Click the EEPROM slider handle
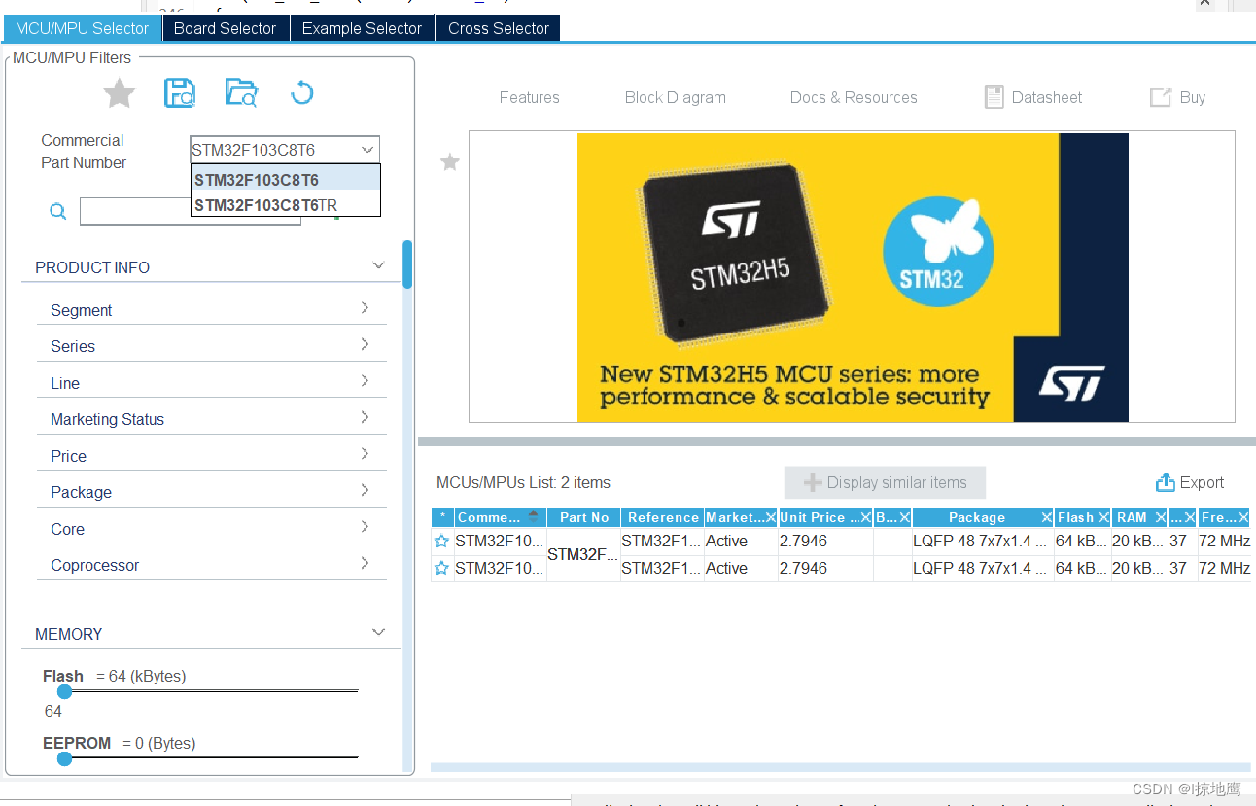This screenshot has height=806, width=1256. (x=64, y=758)
